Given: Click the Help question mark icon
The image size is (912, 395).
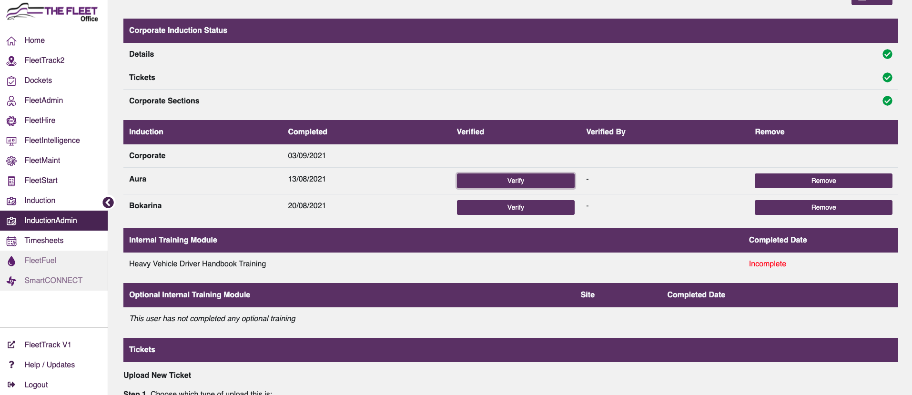Looking at the screenshot, I should click(11, 365).
